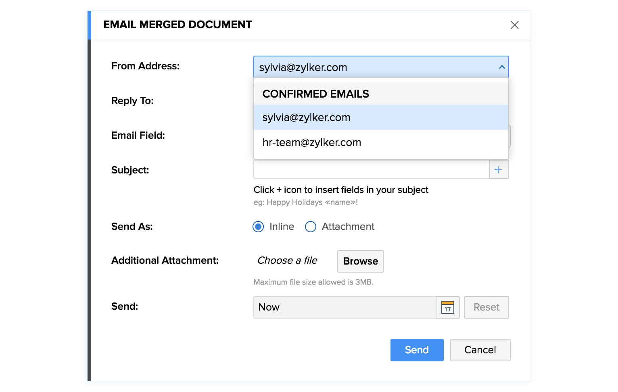The image size is (618, 392).
Task: Focus the Subject text input
Action: point(371,170)
